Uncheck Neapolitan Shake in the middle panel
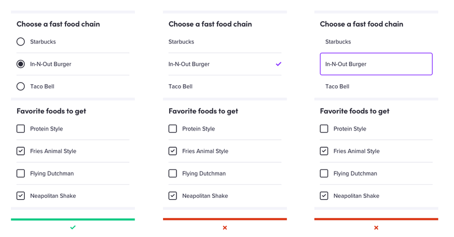 click(x=173, y=196)
